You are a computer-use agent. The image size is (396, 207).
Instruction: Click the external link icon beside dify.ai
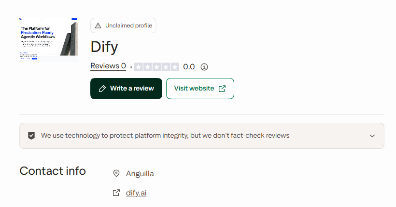(116, 193)
